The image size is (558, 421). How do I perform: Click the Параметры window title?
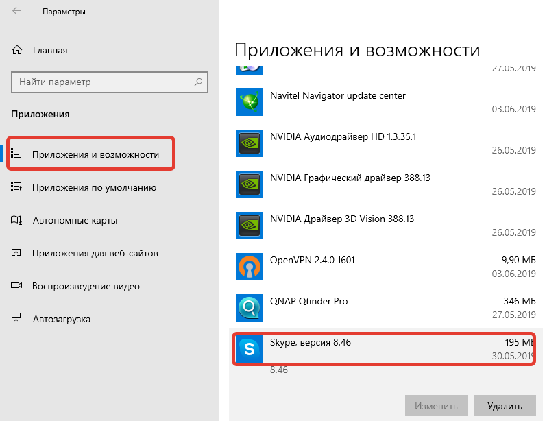tap(64, 12)
